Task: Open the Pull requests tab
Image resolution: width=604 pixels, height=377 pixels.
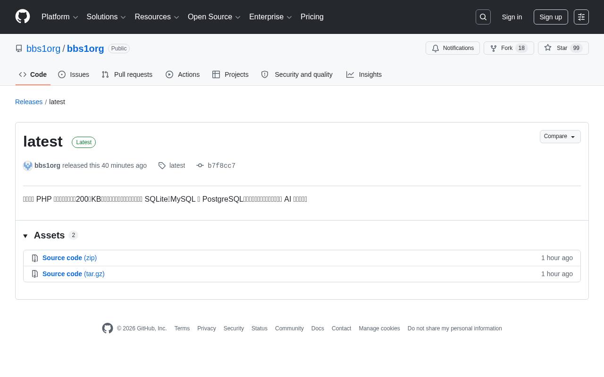Action: pos(127,74)
